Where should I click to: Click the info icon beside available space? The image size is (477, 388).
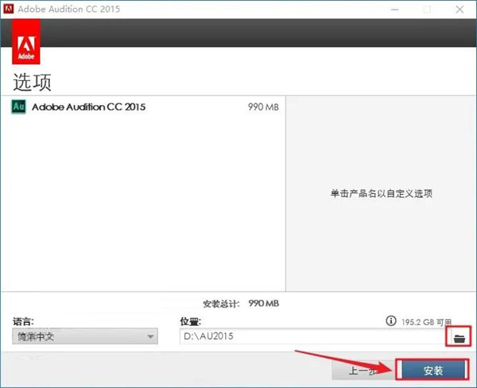(x=391, y=320)
